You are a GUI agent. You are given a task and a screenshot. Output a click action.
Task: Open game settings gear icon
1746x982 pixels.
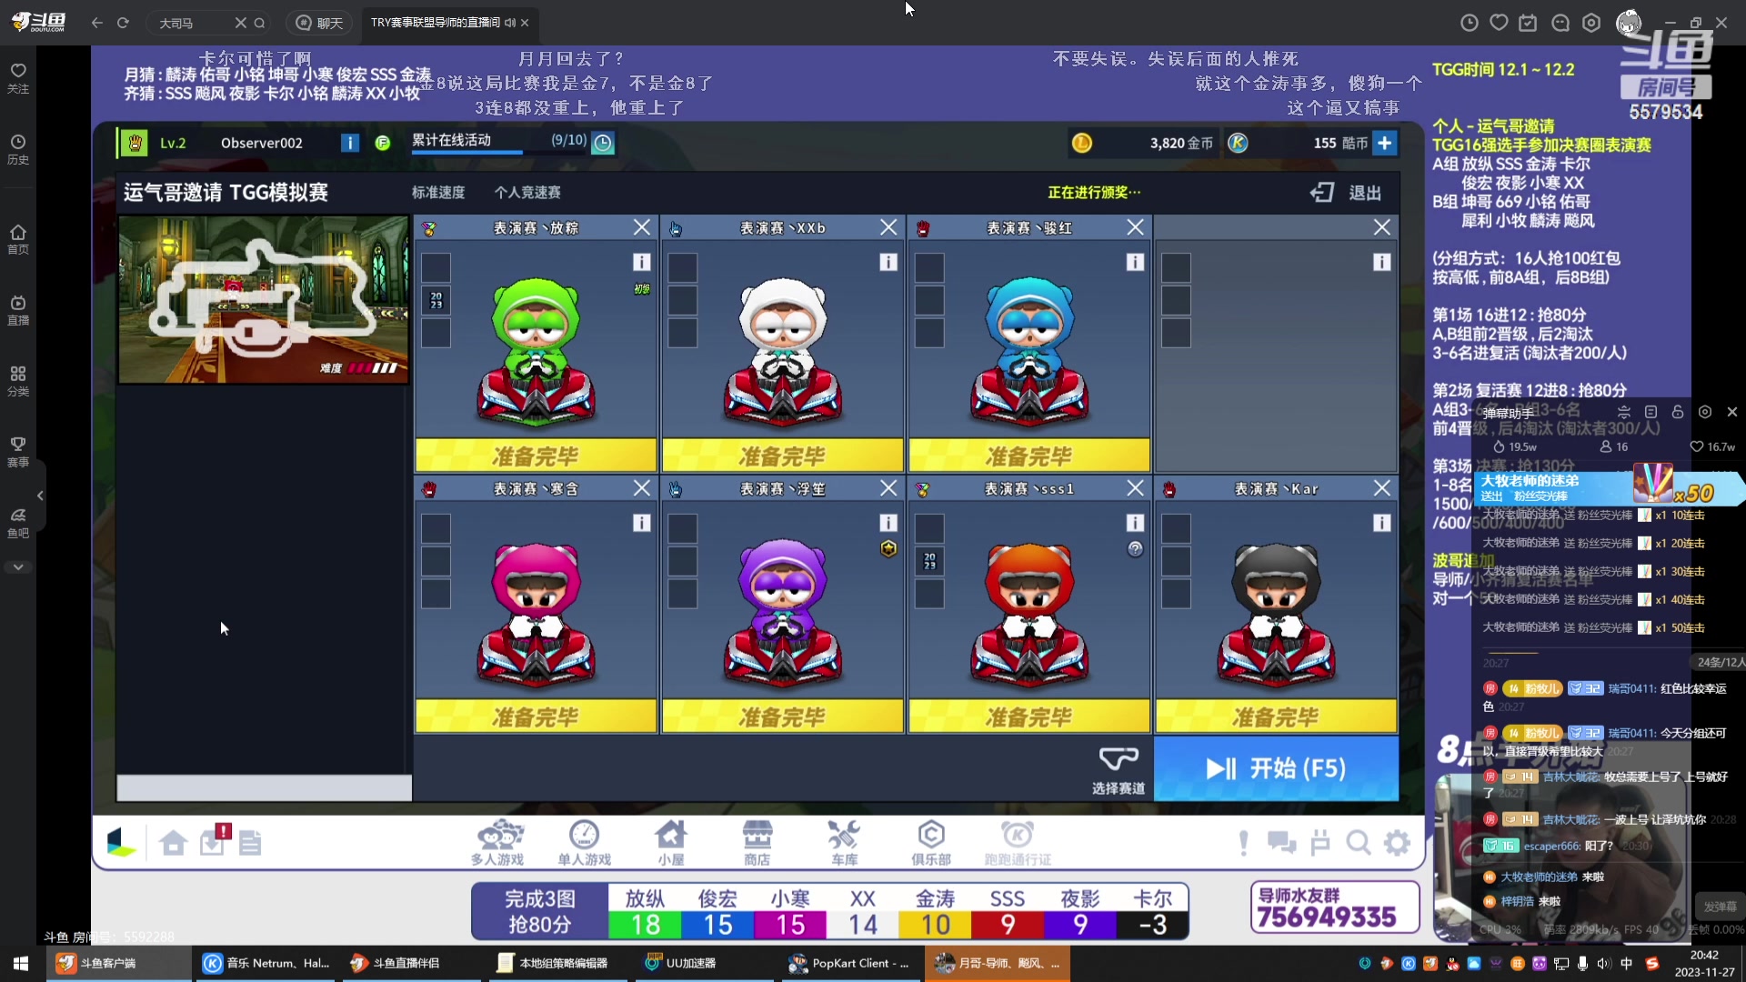click(1397, 843)
